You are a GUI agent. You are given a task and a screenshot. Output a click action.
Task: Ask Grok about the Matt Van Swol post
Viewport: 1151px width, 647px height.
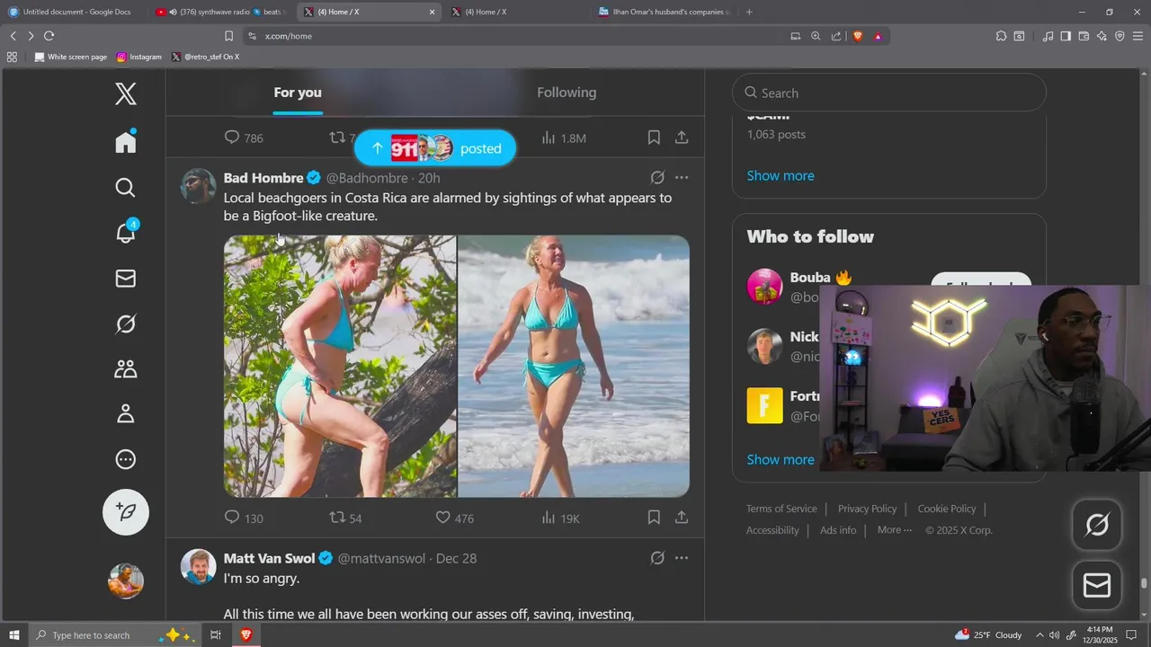(x=657, y=558)
